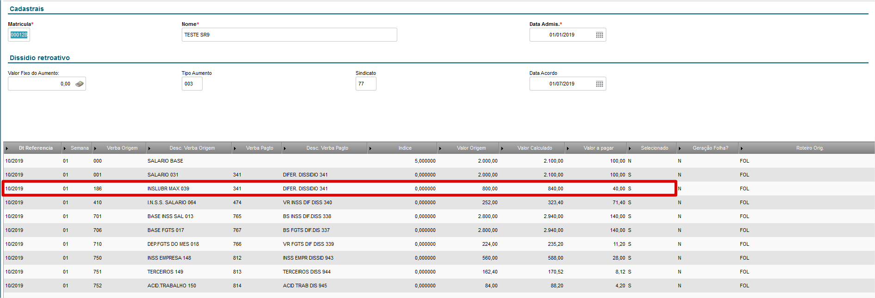
Task: Select the SALARIO BASE row
Action: pyautogui.click(x=439, y=161)
